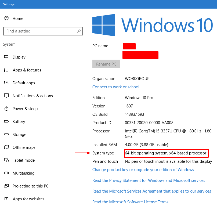
Task: Click the System section heading
Action: [x=9, y=44]
